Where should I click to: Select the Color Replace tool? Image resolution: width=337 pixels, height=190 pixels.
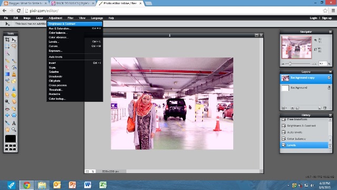click(x=7, y=81)
